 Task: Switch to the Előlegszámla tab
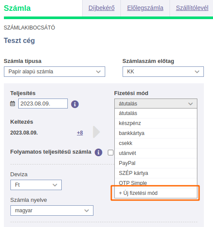pos(145,8)
